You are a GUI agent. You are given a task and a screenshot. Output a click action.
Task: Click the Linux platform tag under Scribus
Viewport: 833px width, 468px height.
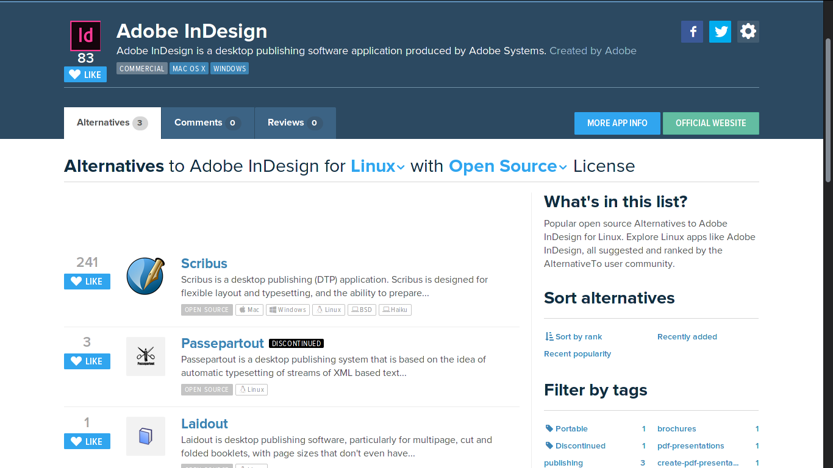[x=329, y=310]
